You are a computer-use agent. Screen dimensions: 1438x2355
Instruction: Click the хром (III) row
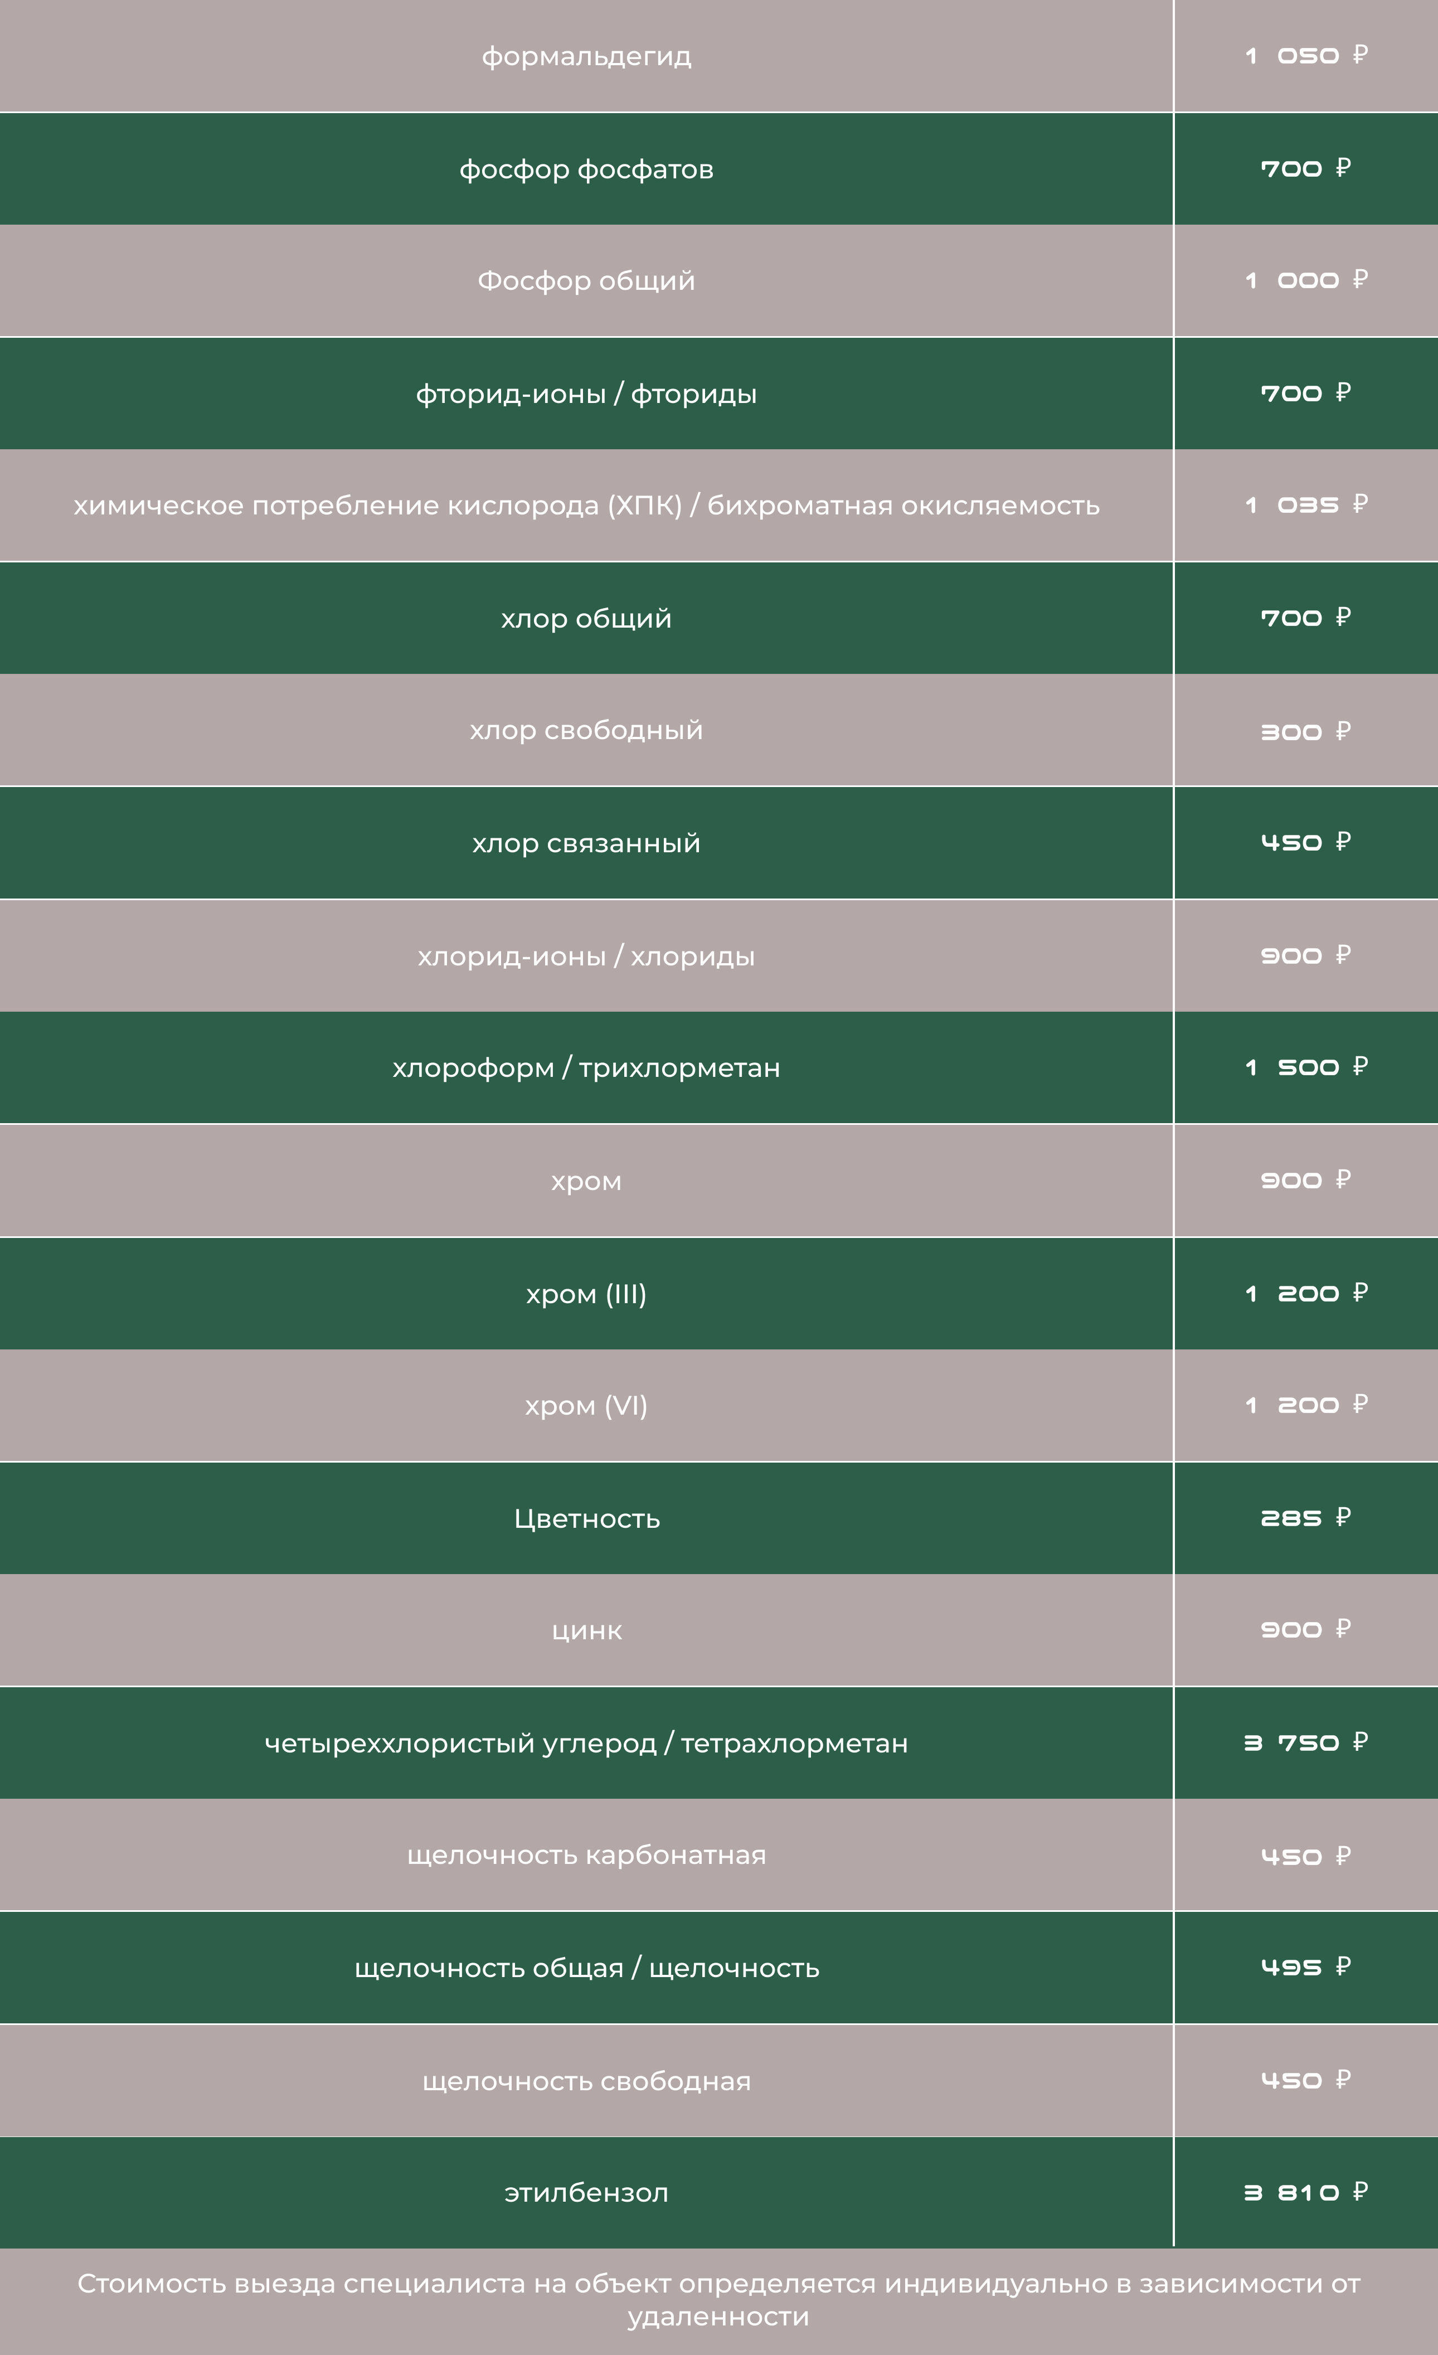[x=586, y=1294]
